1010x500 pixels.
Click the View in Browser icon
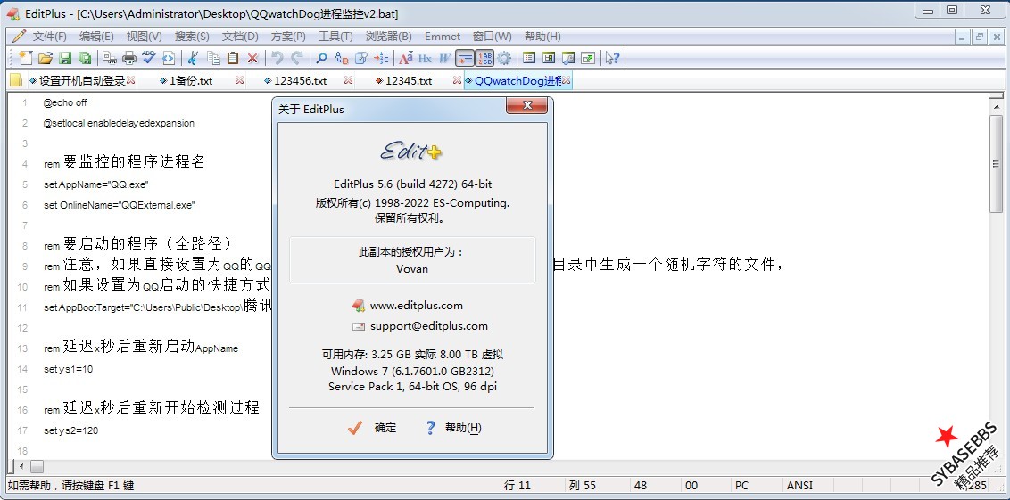(x=169, y=58)
